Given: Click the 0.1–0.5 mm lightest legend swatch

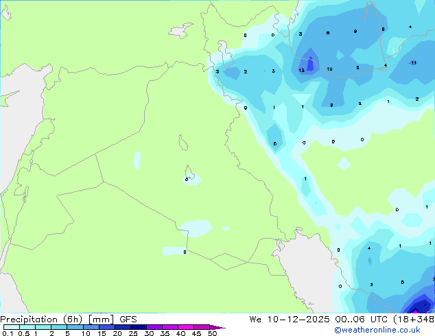Looking at the screenshot, I should [x=12, y=327].
